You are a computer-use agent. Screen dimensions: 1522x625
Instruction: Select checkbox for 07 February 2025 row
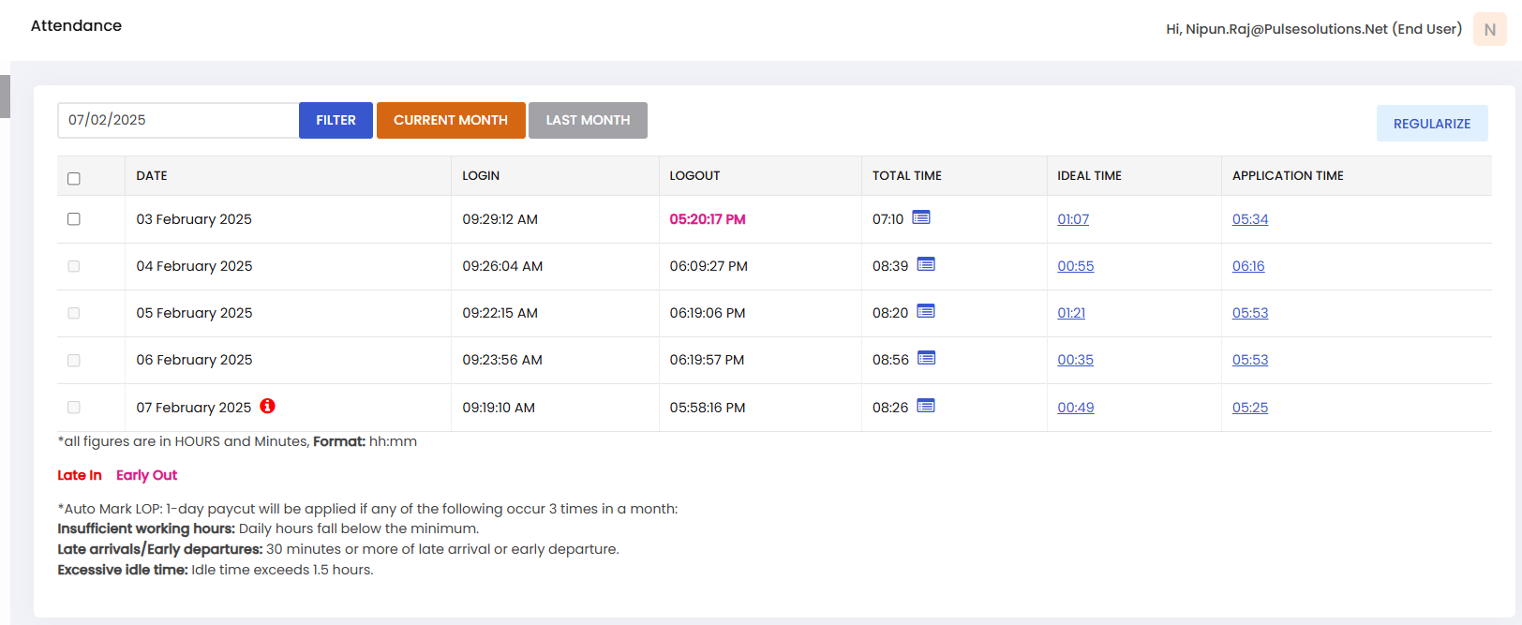coord(74,408)
